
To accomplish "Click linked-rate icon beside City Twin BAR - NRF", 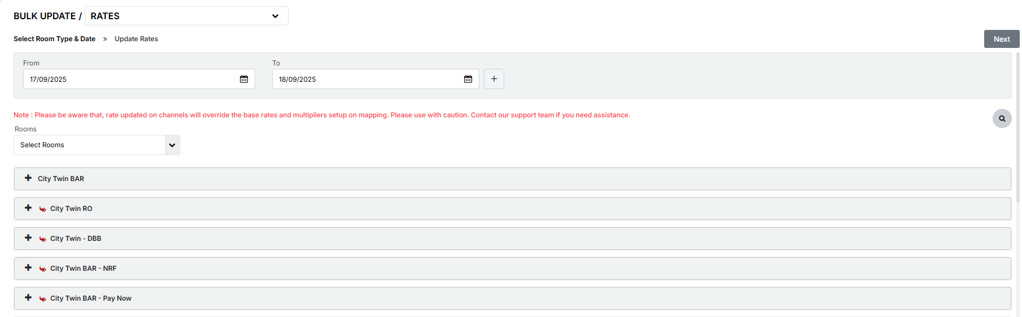I will coord(43,269).
